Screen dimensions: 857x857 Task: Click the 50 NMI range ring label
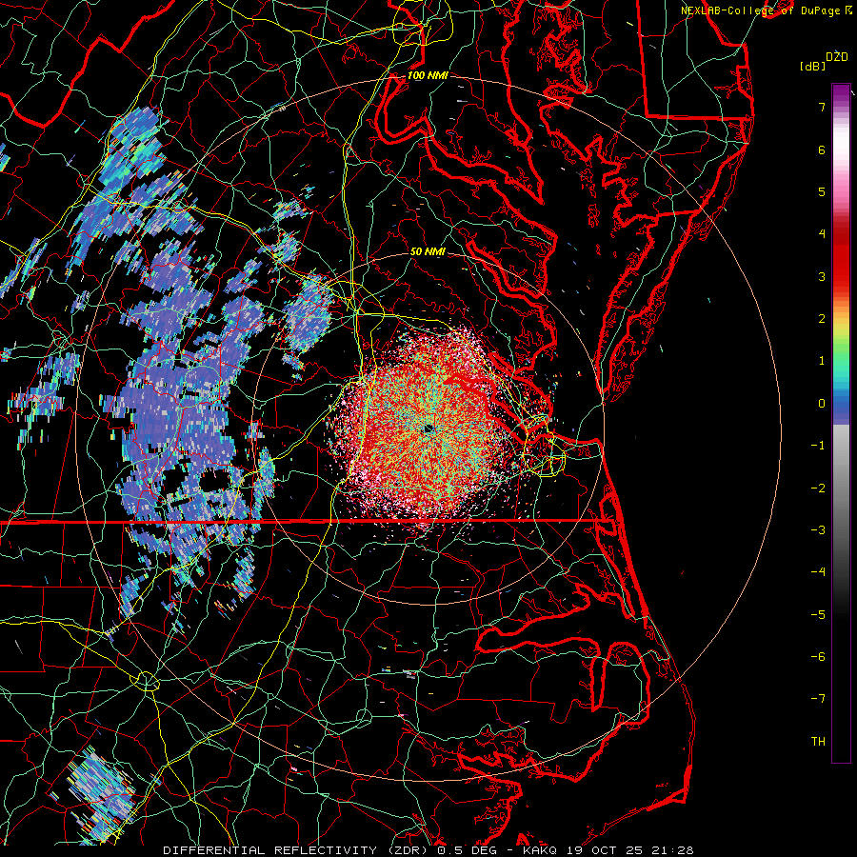[x=428, y=251]
